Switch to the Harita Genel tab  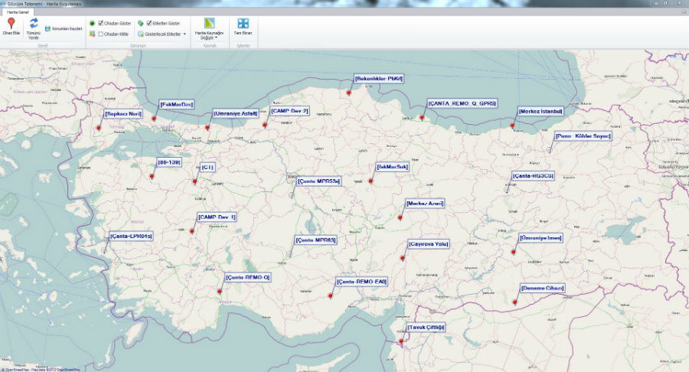tap(17, 12)
